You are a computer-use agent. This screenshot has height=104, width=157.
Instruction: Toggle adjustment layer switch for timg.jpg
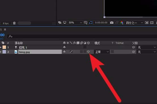pos(85,52)
